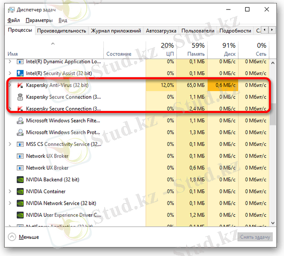
Task: Sort by the Сеть 0% column header
Action: (x=254, y=50)
